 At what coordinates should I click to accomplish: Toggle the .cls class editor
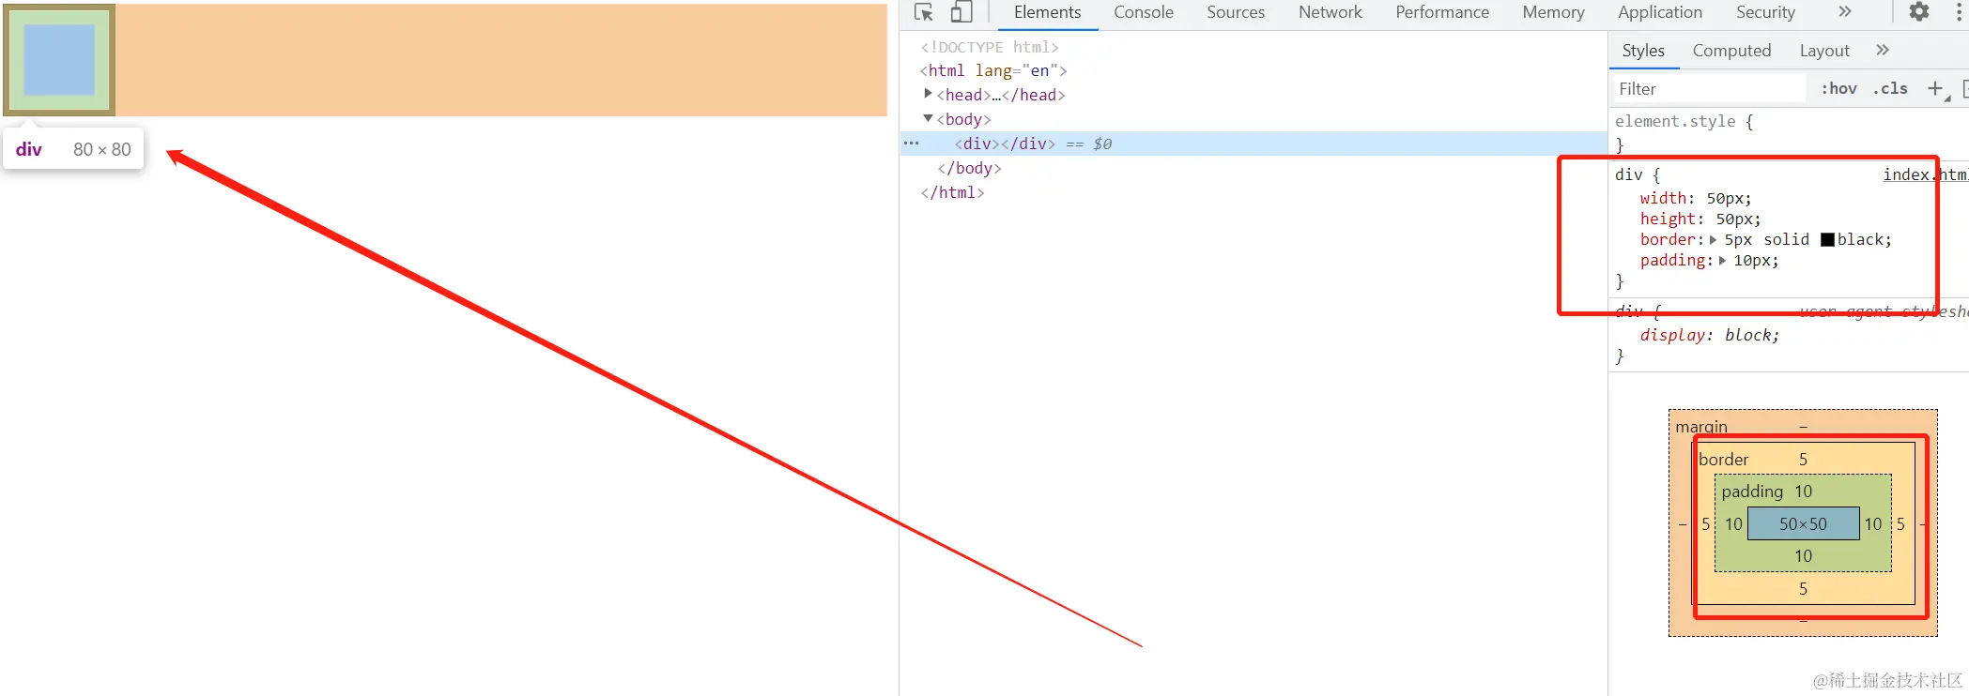(1890, 89)
